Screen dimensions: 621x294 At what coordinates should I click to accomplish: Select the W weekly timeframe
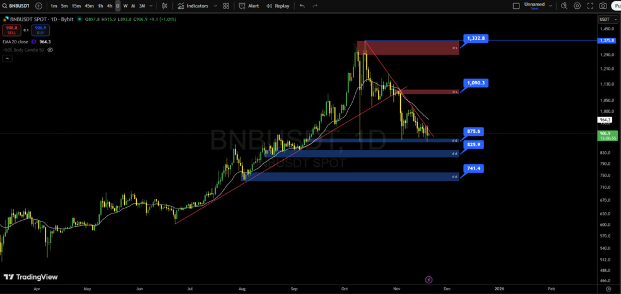[125, 6]
